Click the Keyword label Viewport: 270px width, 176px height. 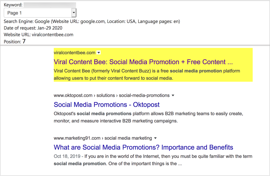pyautogui.click(x=13, y=5)
